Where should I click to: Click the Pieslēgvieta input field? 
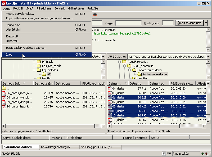168,23
